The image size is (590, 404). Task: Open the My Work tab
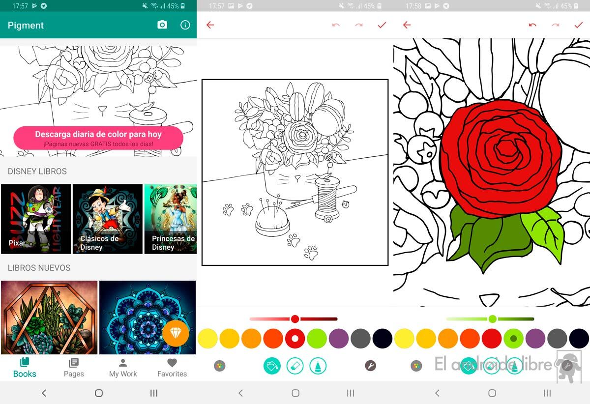[x=123, y=368]
